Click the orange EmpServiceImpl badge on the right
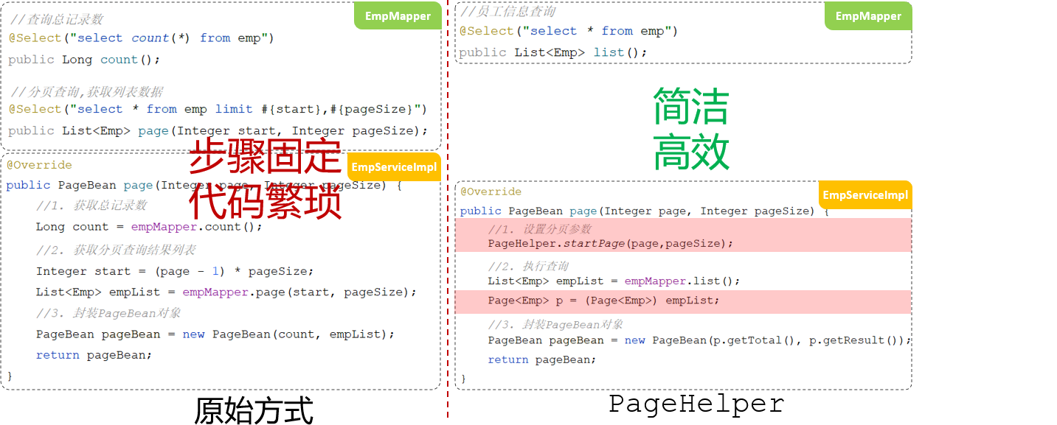This screenshot has width=1057, height=425. (864, 195)
